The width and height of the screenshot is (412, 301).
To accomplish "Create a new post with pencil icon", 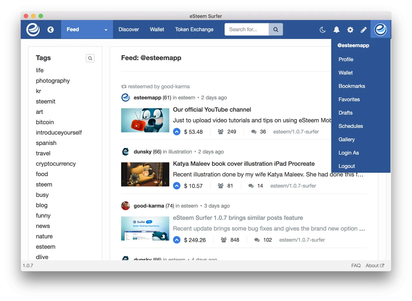I will [x=364, y=30].
